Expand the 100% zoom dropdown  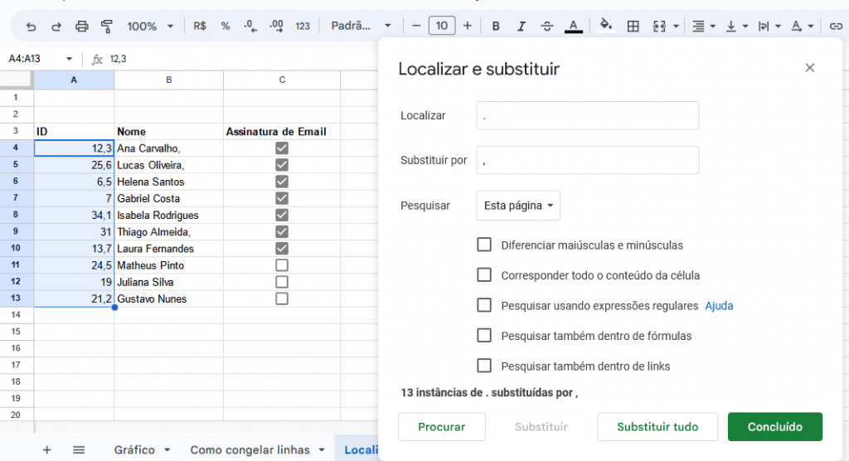pyautogui.click(x=150, y=26)
